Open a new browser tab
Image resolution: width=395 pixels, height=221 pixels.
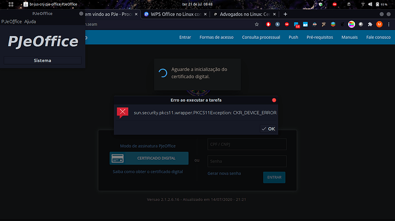(x=285, y=14)
